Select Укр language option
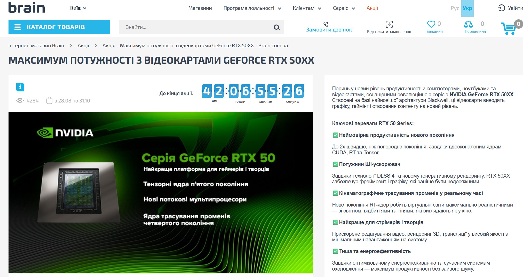The height and width of the screenshot is (277, 523). click(467, 8)
